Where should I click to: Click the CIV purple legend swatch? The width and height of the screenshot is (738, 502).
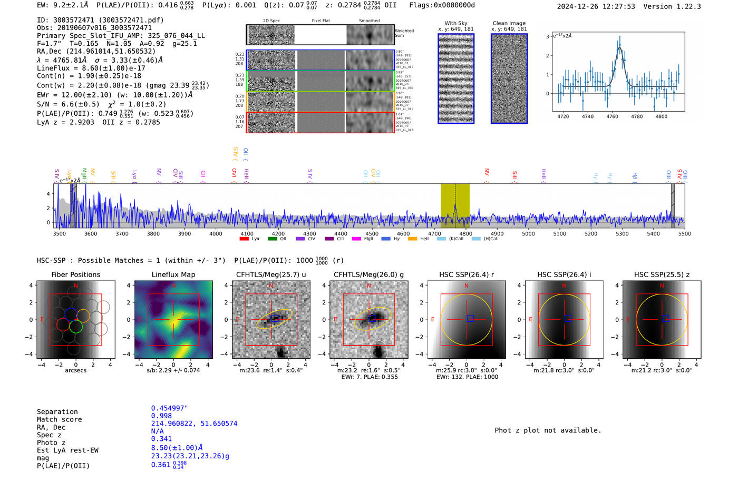click(300, 239)
